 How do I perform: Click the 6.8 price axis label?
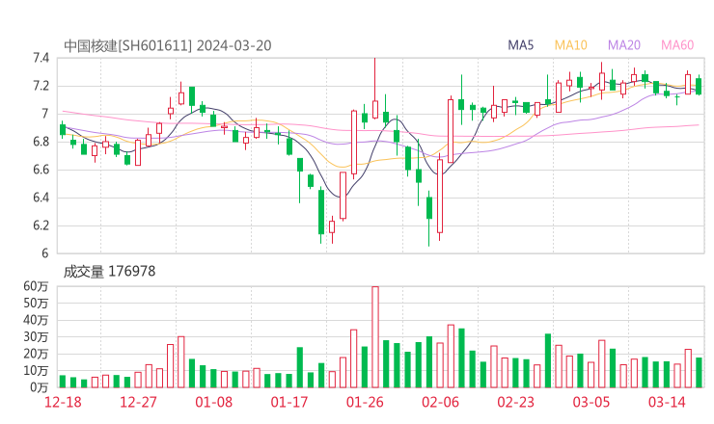pos(41,142)
